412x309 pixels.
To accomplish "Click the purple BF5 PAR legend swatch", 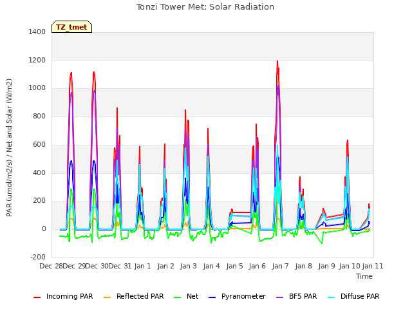I will [x=280, y=297].
